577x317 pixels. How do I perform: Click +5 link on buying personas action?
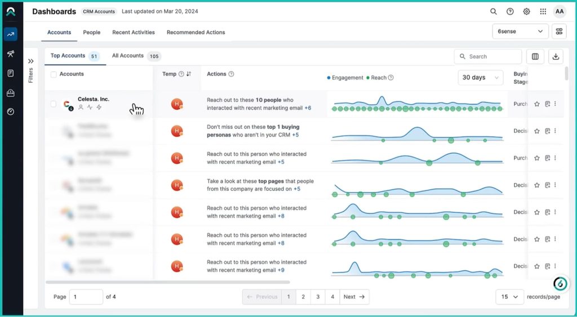(295, 135)
